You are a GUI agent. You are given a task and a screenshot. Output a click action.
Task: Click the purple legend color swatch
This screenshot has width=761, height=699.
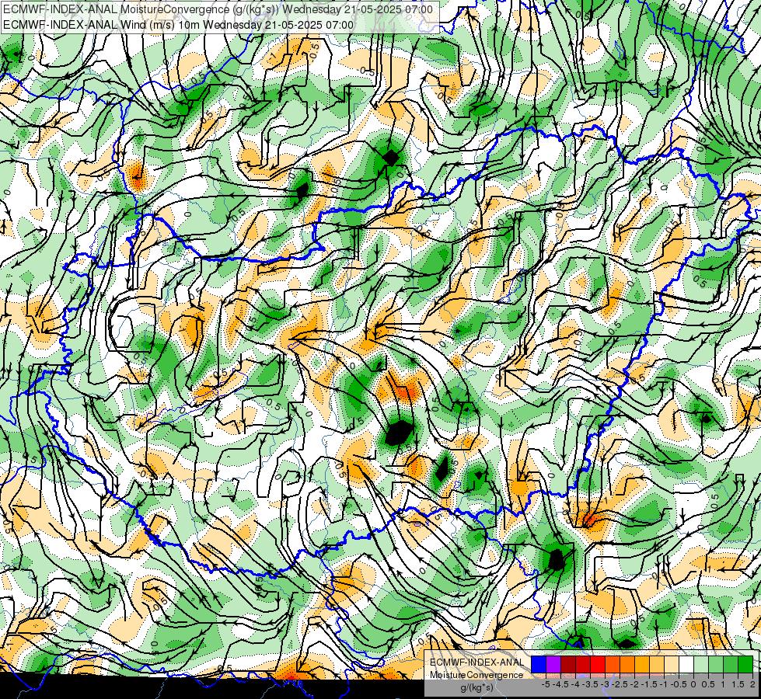553,664
